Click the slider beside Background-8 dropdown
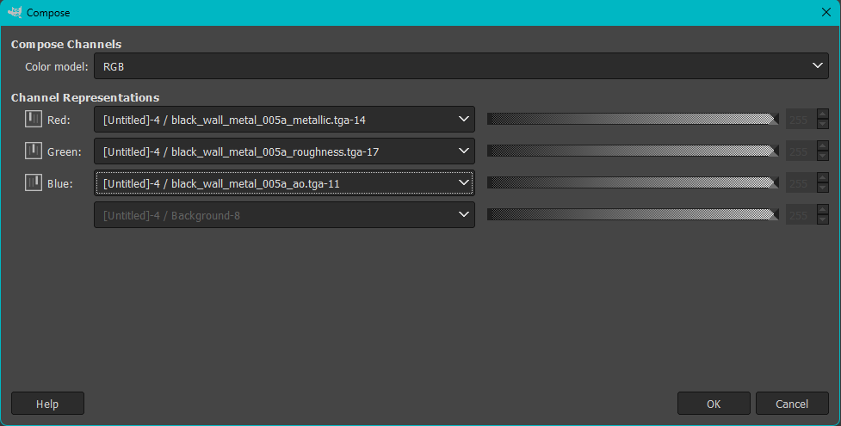This screenshot has width=841, height=426. [x=633, y=215]
